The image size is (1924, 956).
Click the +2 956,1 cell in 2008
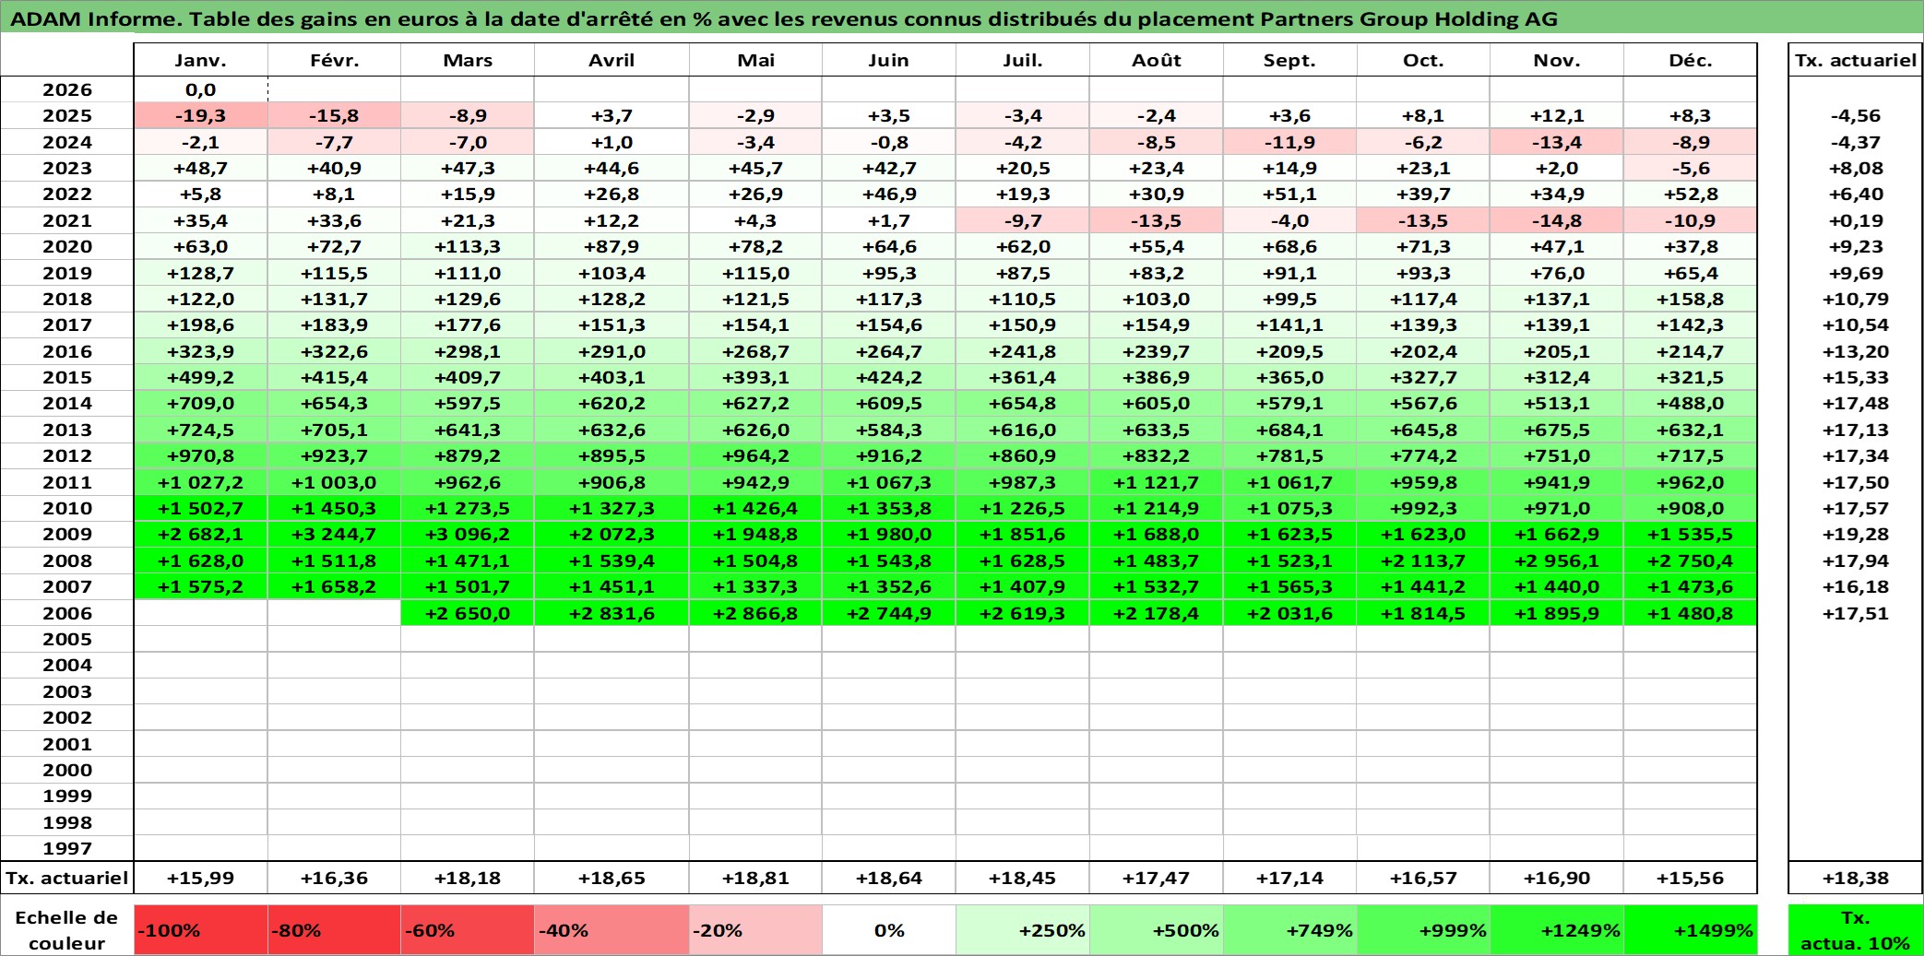(x=1556, y=561)
